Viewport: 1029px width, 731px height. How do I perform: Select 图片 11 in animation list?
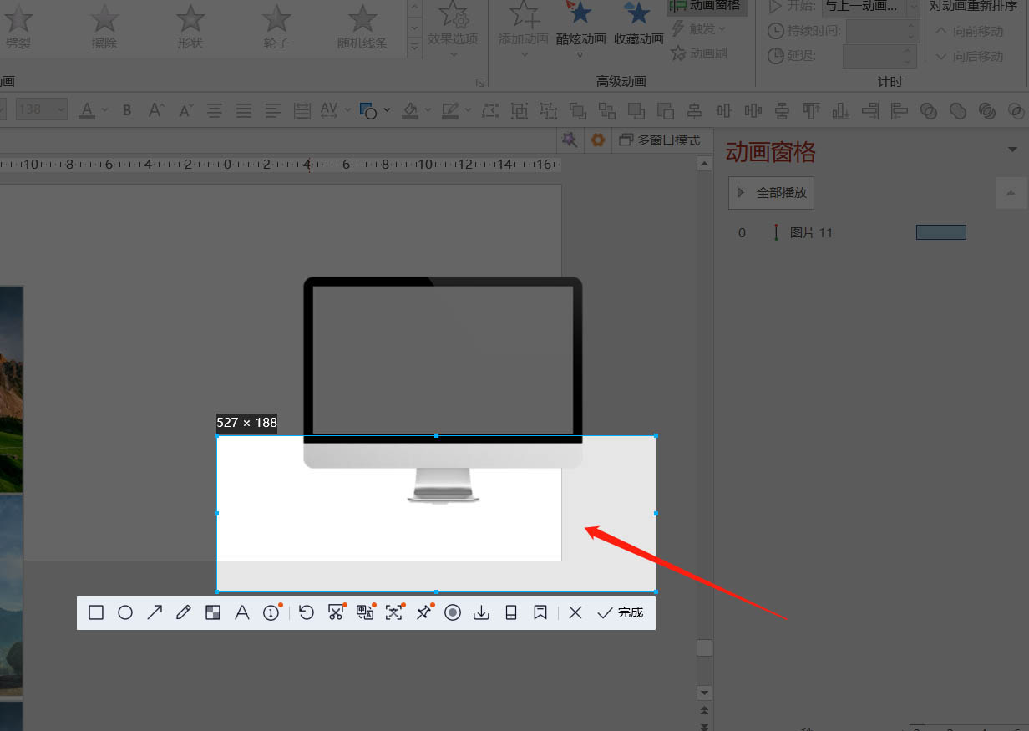tap(811, 233)
